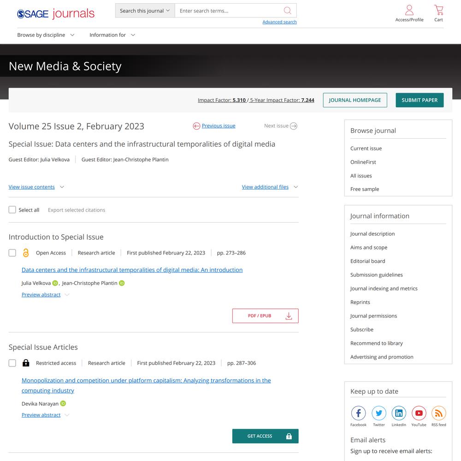Open the Data centers introduction article title
The width and height of the screenshot is (461, 461).
[x=132, y=270]
